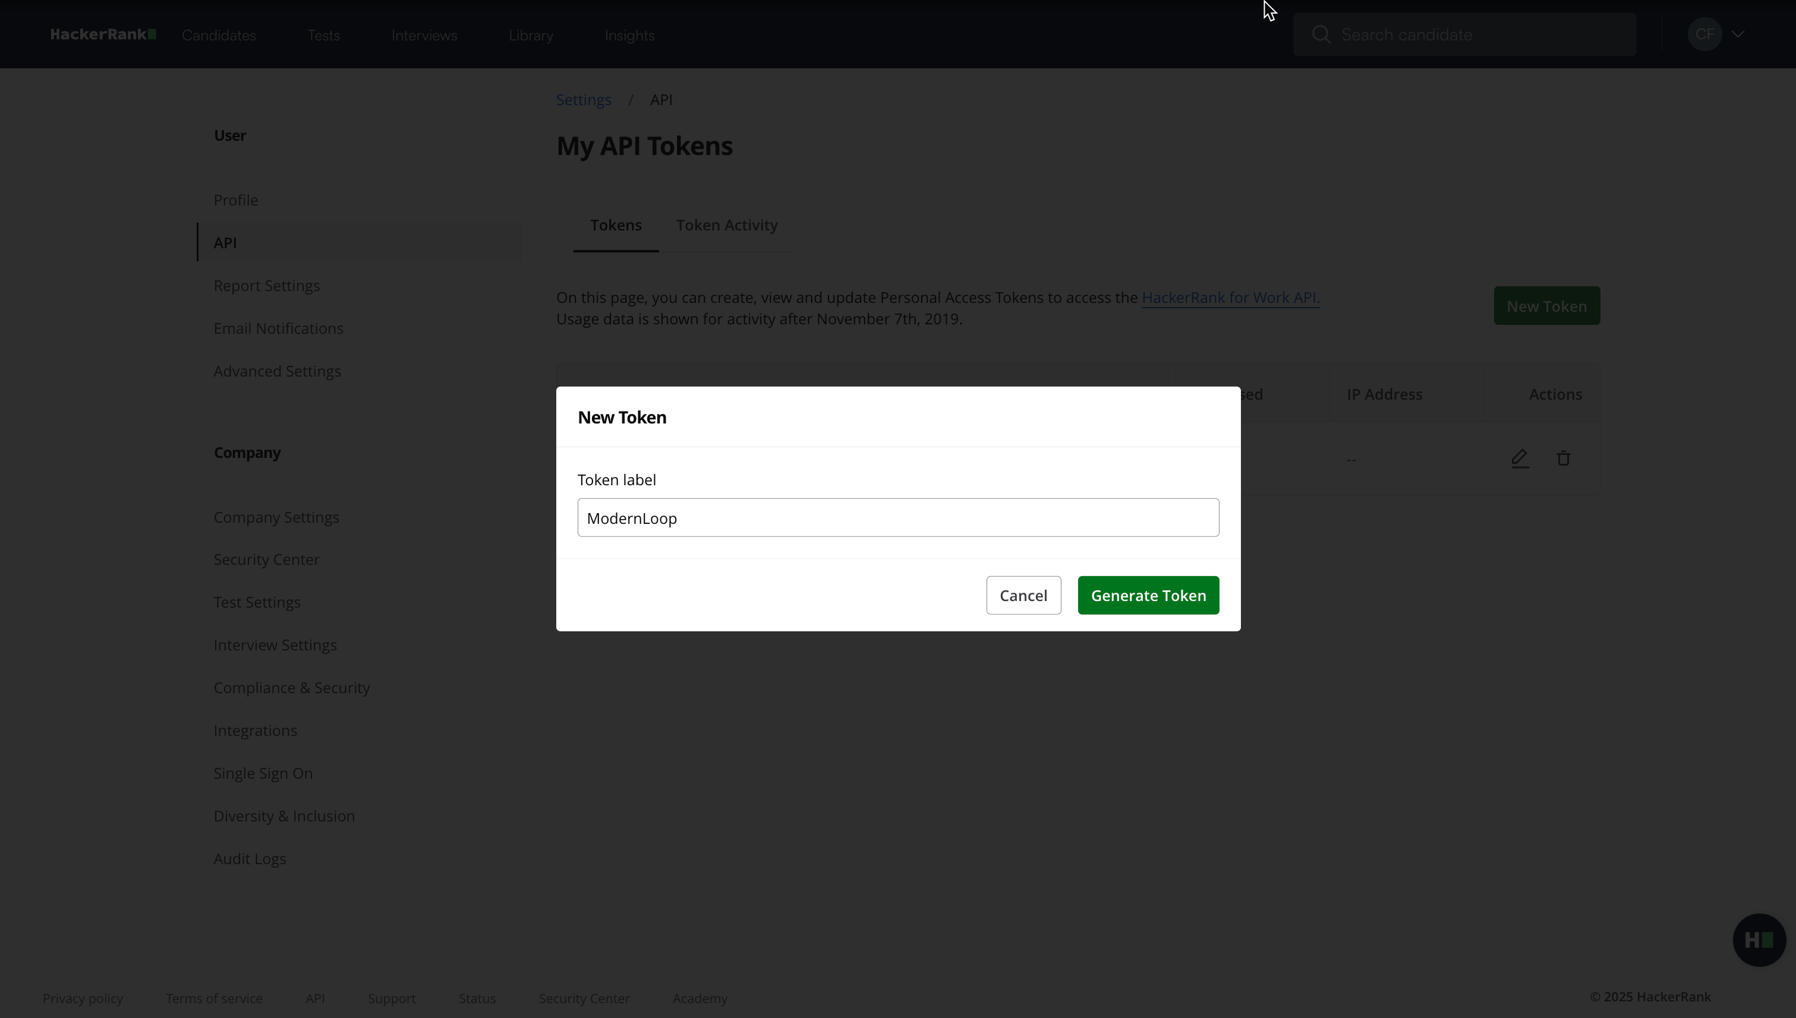Cancel the New Token dialog

(x=1023, y=595)
